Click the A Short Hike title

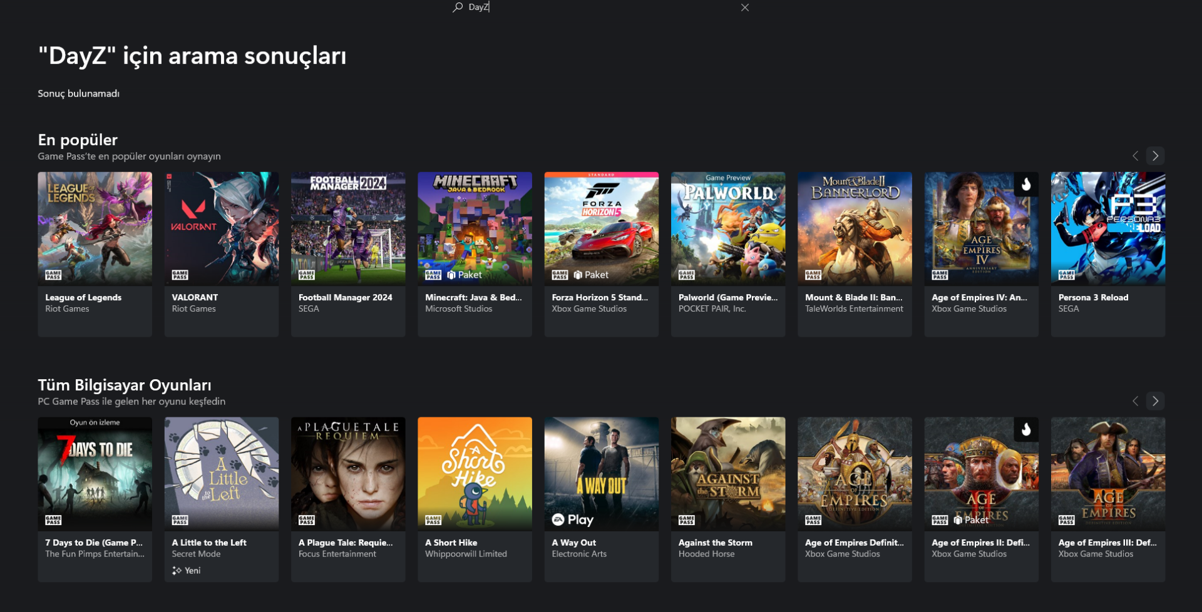(451, 543)
